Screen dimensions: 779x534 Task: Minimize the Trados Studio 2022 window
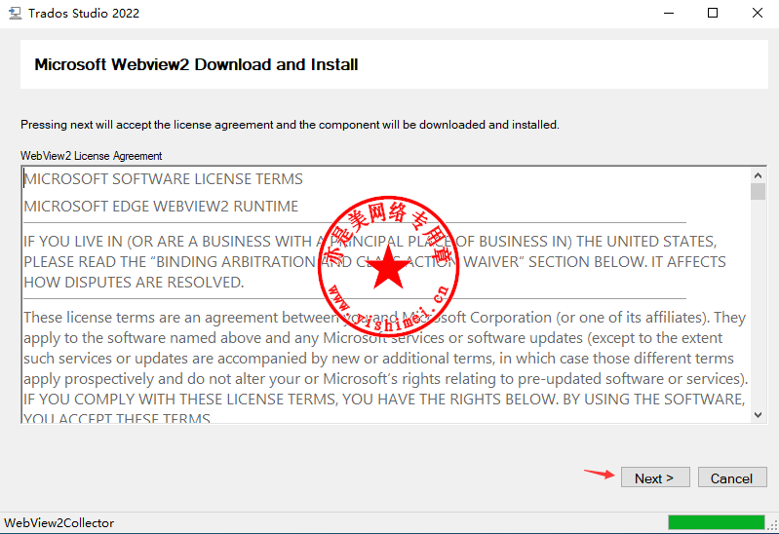[x=669, y=13]
